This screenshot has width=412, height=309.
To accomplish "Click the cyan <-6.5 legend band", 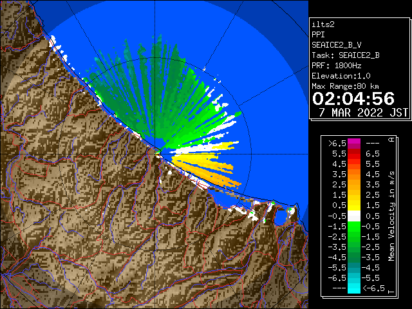I will click(354, 288).
